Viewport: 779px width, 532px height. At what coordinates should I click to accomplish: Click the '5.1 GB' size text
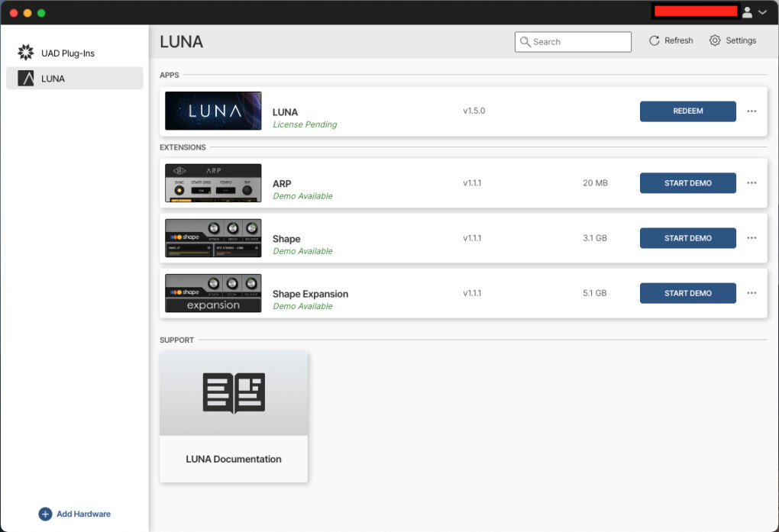[x=595, y=294]
